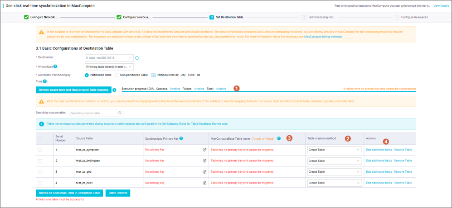Image resolution: width=452 pixels, height=208 pixels.
Task: Go to Configure Source step
Action: (x=133, y=17)
